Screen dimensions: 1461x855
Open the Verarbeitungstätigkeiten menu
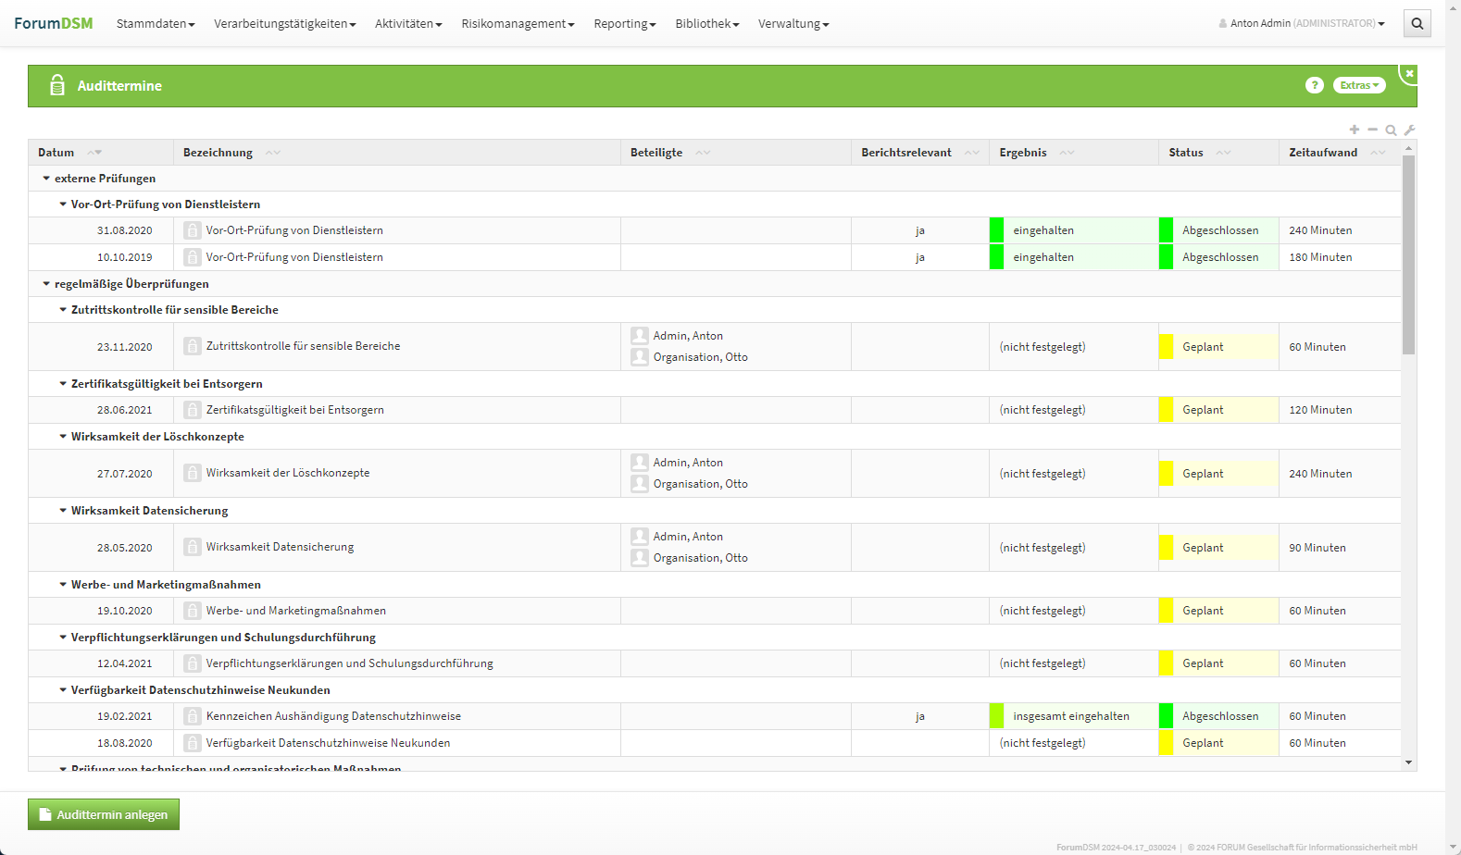click(284, 24)
